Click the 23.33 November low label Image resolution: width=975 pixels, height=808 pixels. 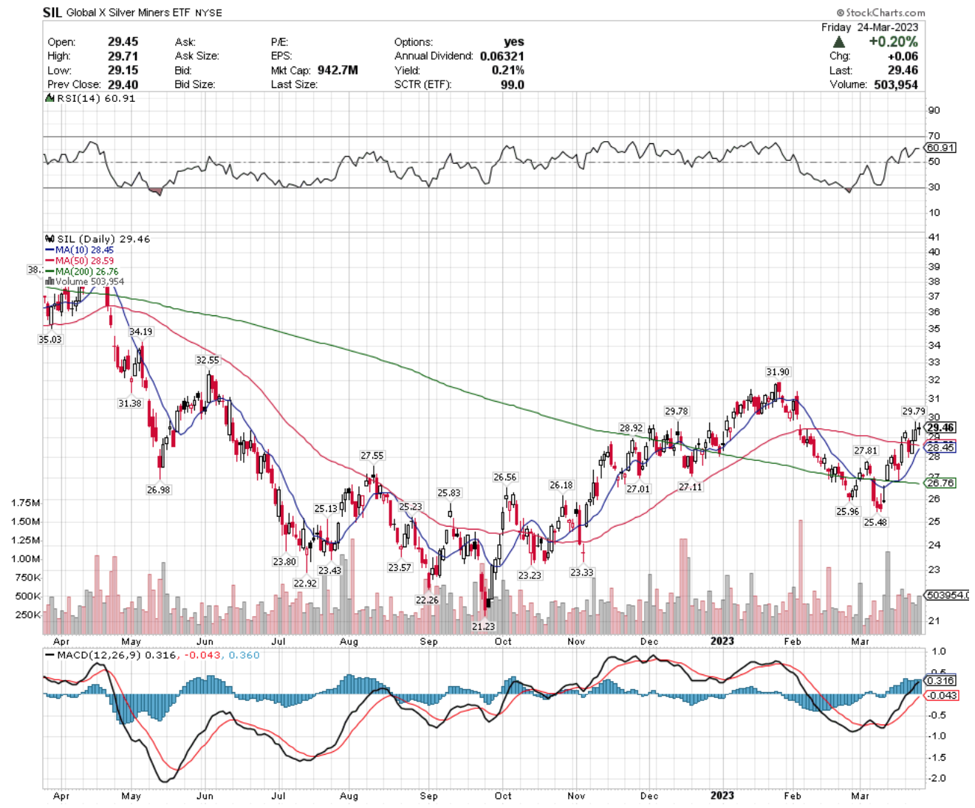(581, 572)
